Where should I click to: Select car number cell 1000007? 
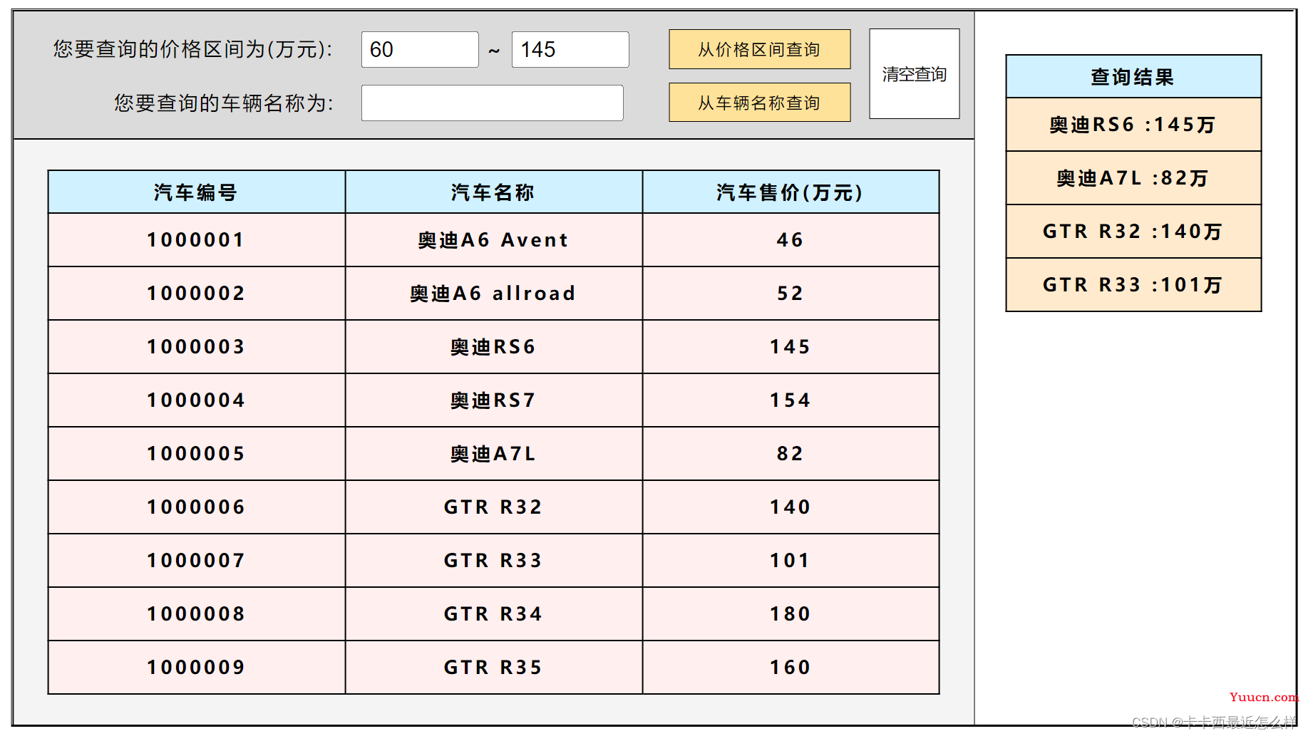pos(197,561)
